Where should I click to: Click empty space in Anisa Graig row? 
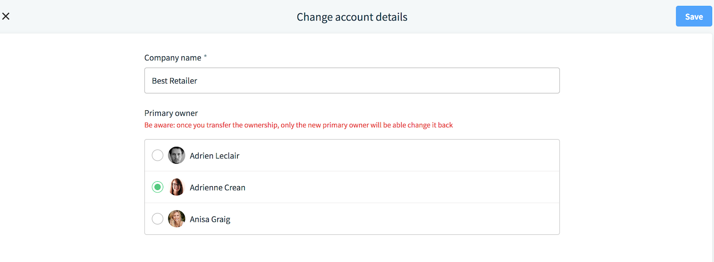coord(393,219)
